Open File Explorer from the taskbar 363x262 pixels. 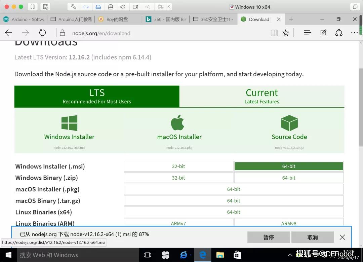click(x=220, y=255)
